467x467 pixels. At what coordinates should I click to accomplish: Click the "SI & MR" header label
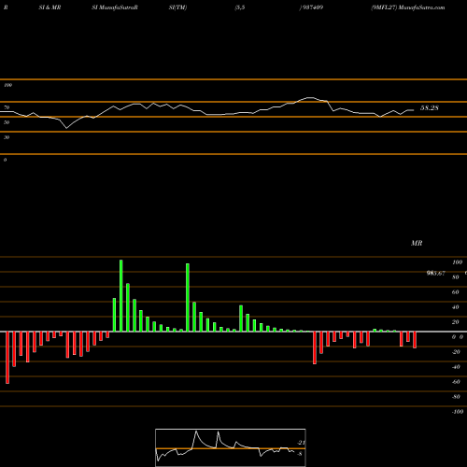tap(50, 7)
